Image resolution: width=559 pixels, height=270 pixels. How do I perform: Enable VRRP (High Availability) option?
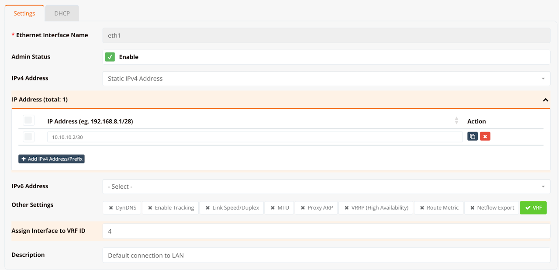point(376,208)
